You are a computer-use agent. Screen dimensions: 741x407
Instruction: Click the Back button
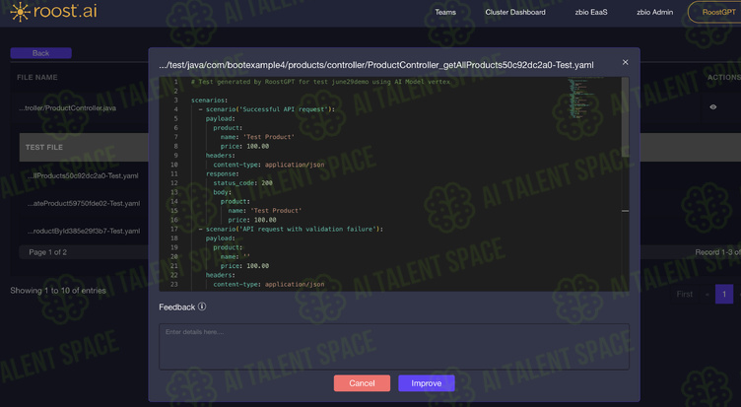[x=41, y=53]
